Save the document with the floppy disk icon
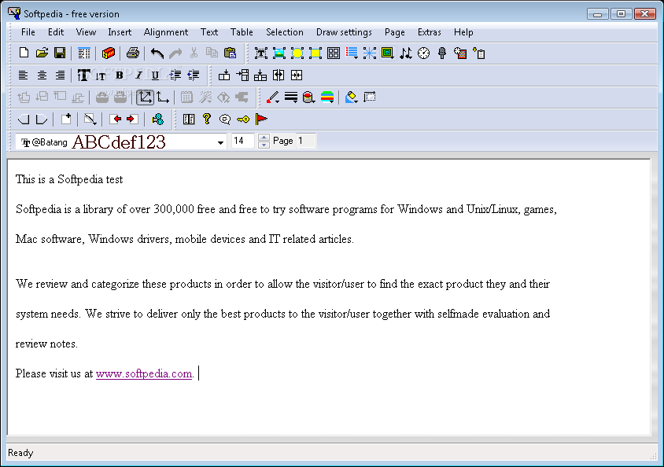 (x=60, y=53)
